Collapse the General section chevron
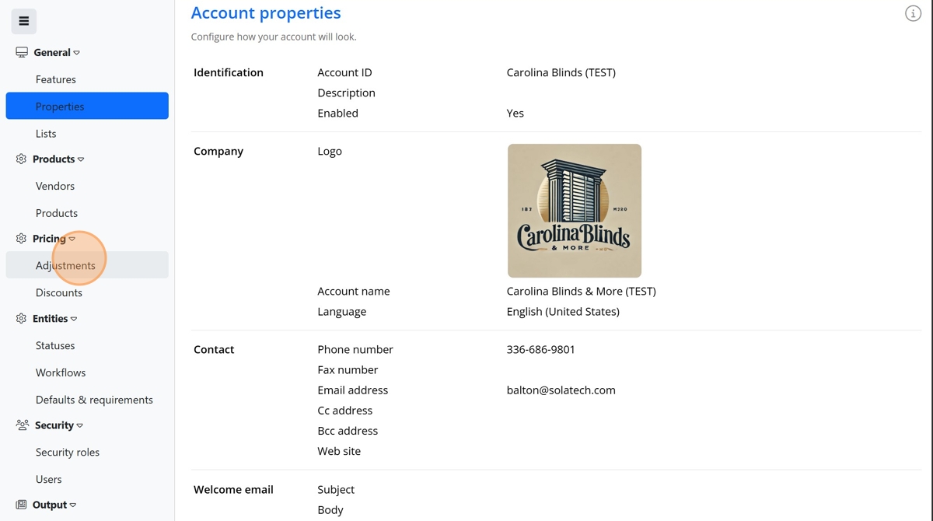Image resolution: width=933 pixels, height=521 pixels. click(76, 53)
